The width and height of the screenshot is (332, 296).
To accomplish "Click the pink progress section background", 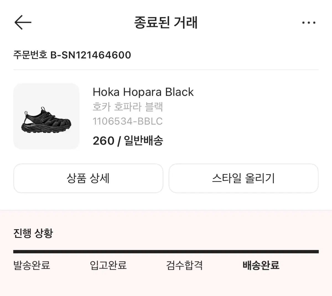I will pyautogui.click(x=166, y=285).
